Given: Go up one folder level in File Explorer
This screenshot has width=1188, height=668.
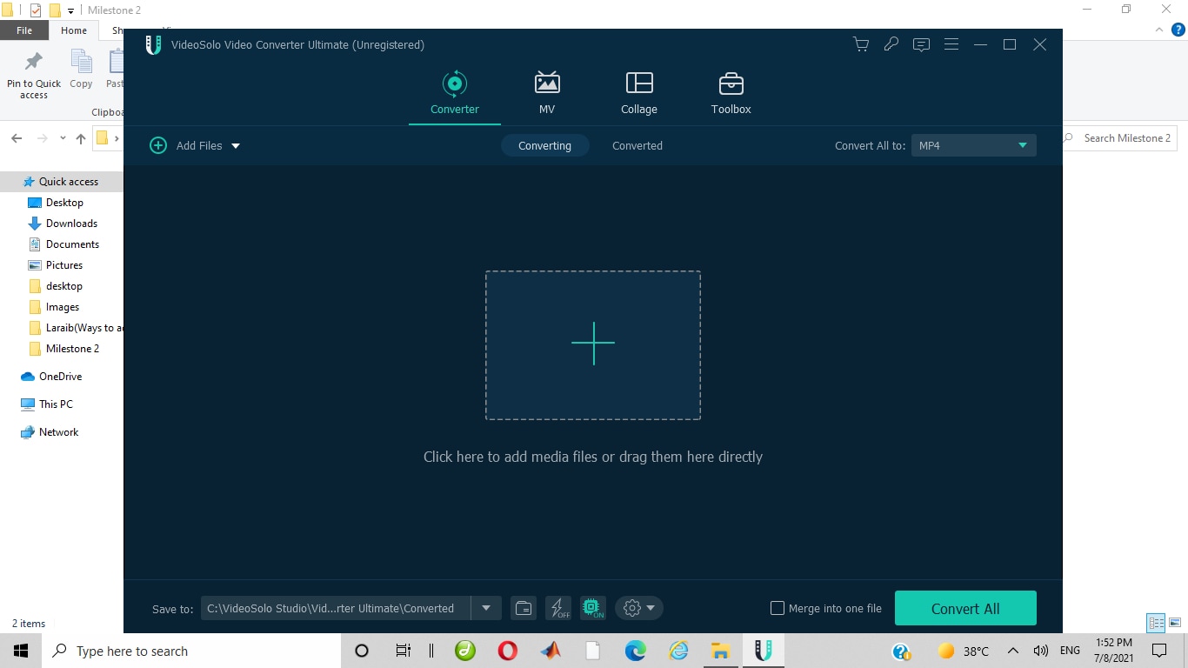Looking at the screenshot, I should point(81,138).
